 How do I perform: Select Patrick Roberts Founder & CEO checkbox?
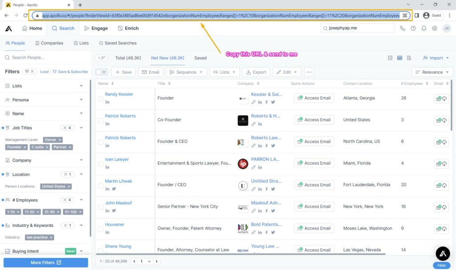tap(100, 143)
